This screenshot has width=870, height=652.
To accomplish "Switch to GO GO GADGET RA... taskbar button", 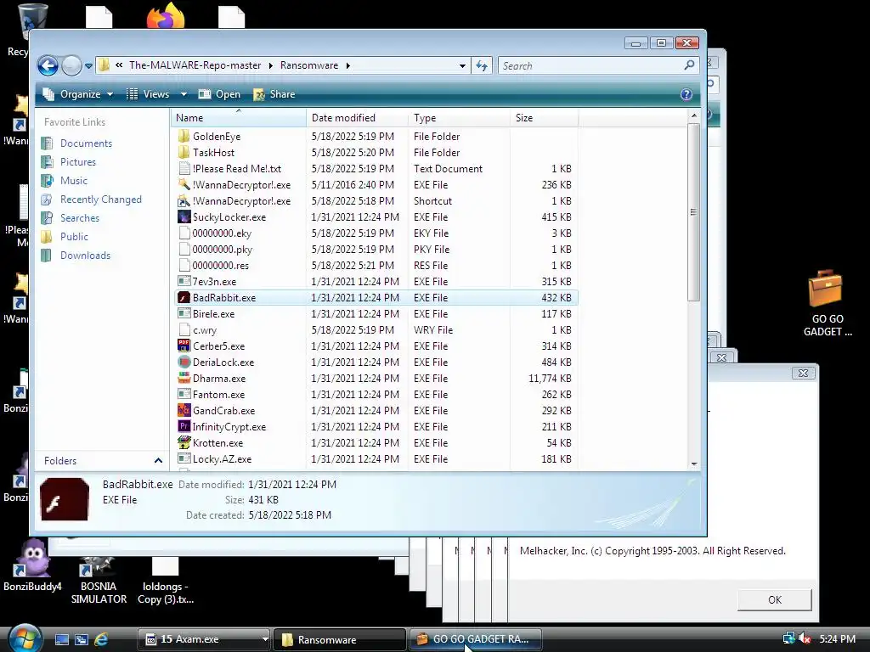I will (x=476, y=639).
